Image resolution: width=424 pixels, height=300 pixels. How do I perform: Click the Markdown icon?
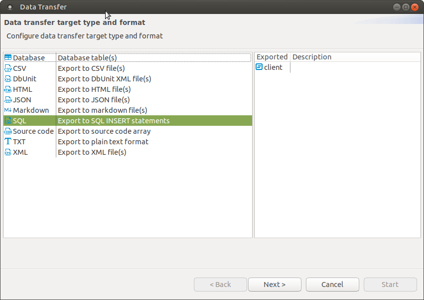(8, 110)
